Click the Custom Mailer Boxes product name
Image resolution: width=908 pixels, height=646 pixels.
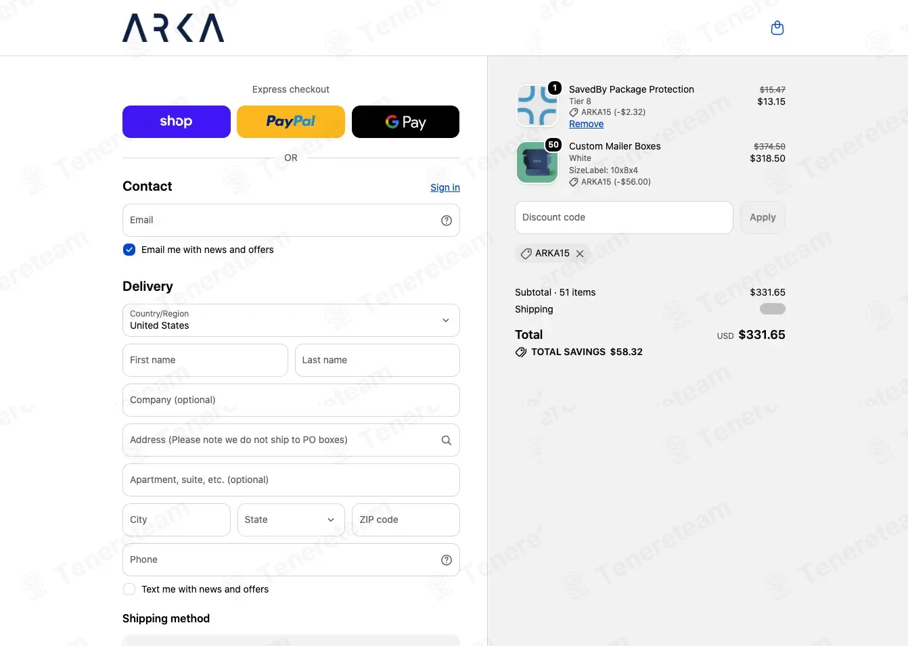[x=615, y=146]
